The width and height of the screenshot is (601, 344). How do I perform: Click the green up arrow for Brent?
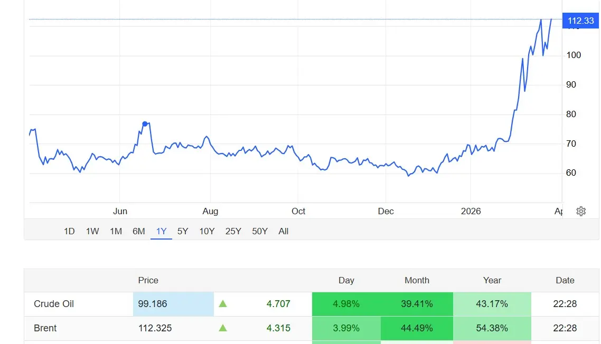pyautogui.click(x=223, y=328)
